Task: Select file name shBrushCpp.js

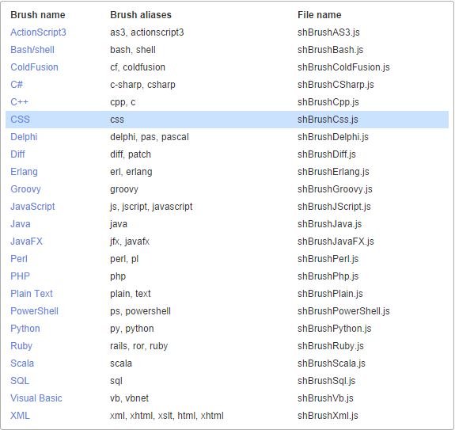Action: tap(328, 102)
